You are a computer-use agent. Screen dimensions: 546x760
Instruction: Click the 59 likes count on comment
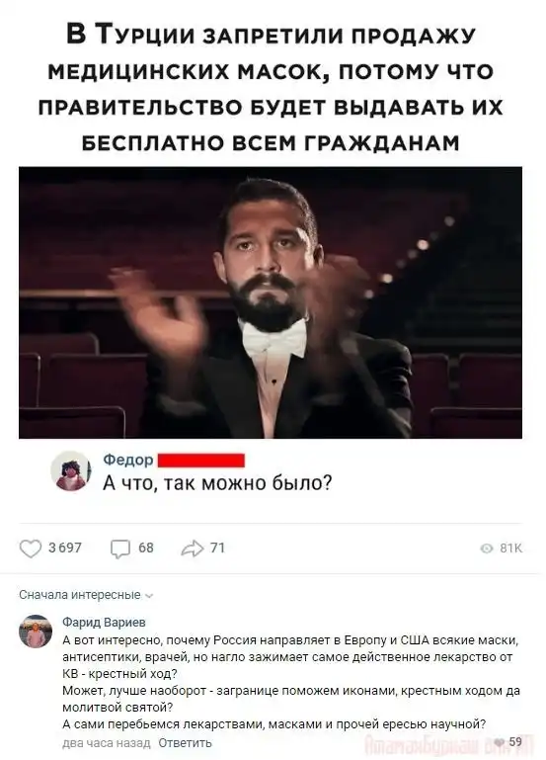pyautogui.click(x=515, y=741)
